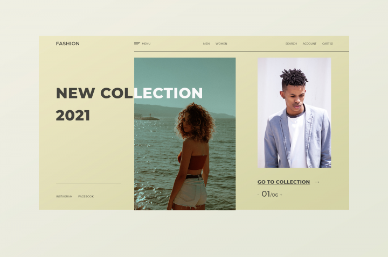
Task: Open the MEN category
Action: (206, 44)
